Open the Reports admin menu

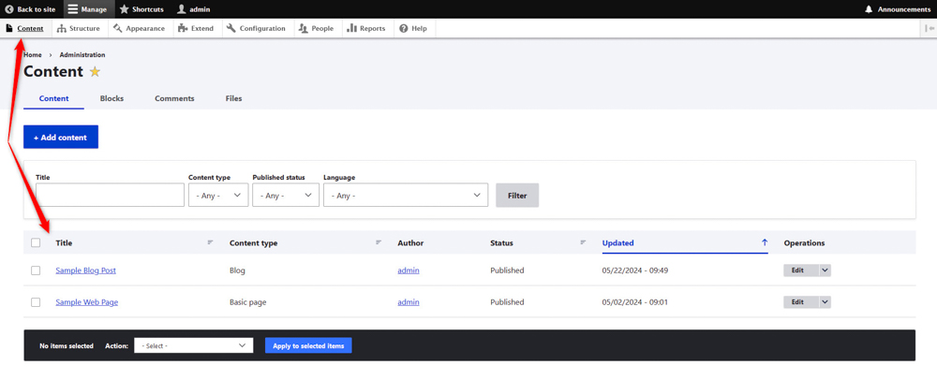pyautogui.click(x=366, y=28)
